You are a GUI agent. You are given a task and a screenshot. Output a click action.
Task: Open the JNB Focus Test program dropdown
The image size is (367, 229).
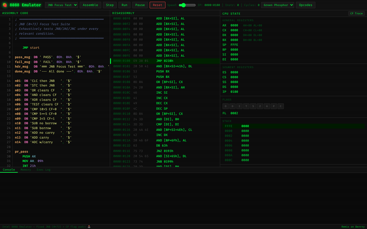coord(61,5)
